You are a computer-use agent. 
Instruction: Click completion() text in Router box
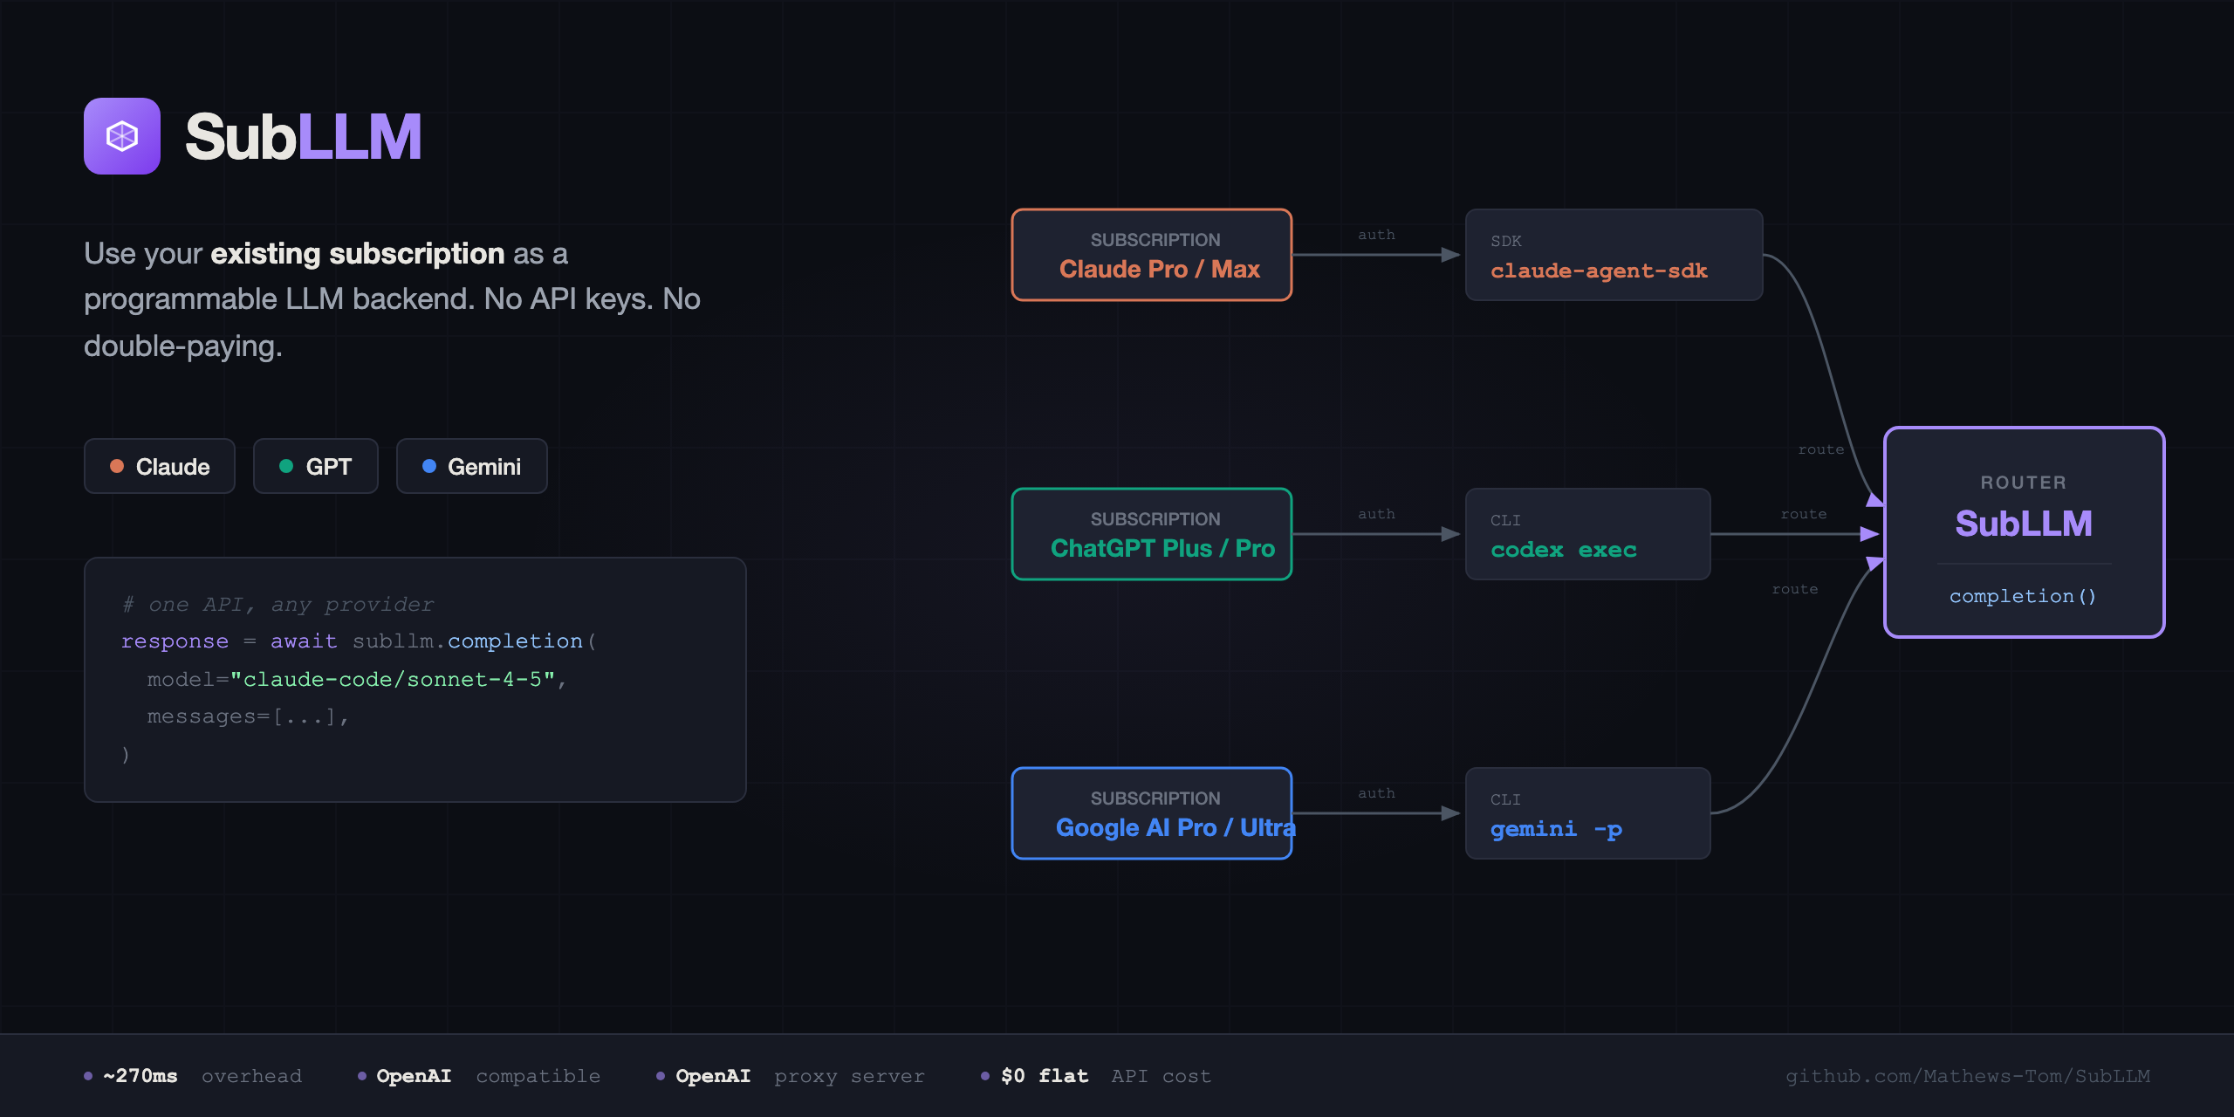(x=2023, y=596)
